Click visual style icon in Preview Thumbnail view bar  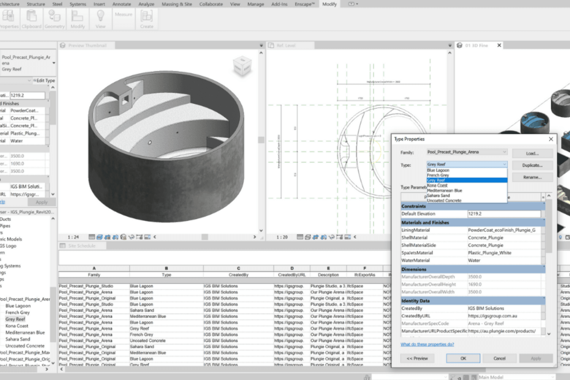coord(99,237)
